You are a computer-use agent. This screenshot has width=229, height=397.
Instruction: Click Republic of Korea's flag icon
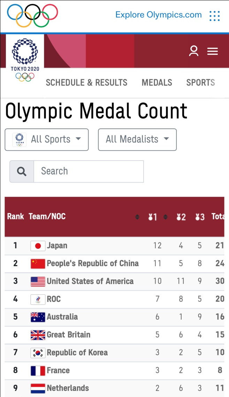[38, 353]
